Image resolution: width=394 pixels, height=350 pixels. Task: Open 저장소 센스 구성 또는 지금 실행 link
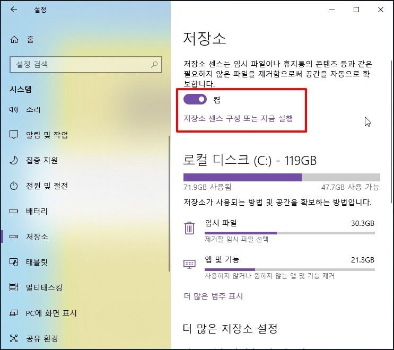coord(238,118)
